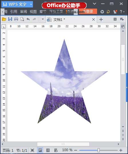This screenshot has width=128, height=154.
Task: Click the ruler tab-stop selector
Action: (x=4, y=27)
